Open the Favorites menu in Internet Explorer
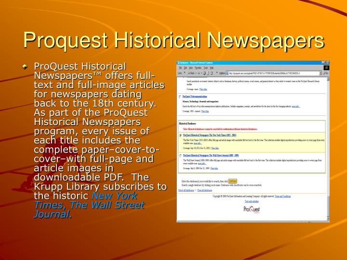The image size is (347, 260). pos(198,68)
